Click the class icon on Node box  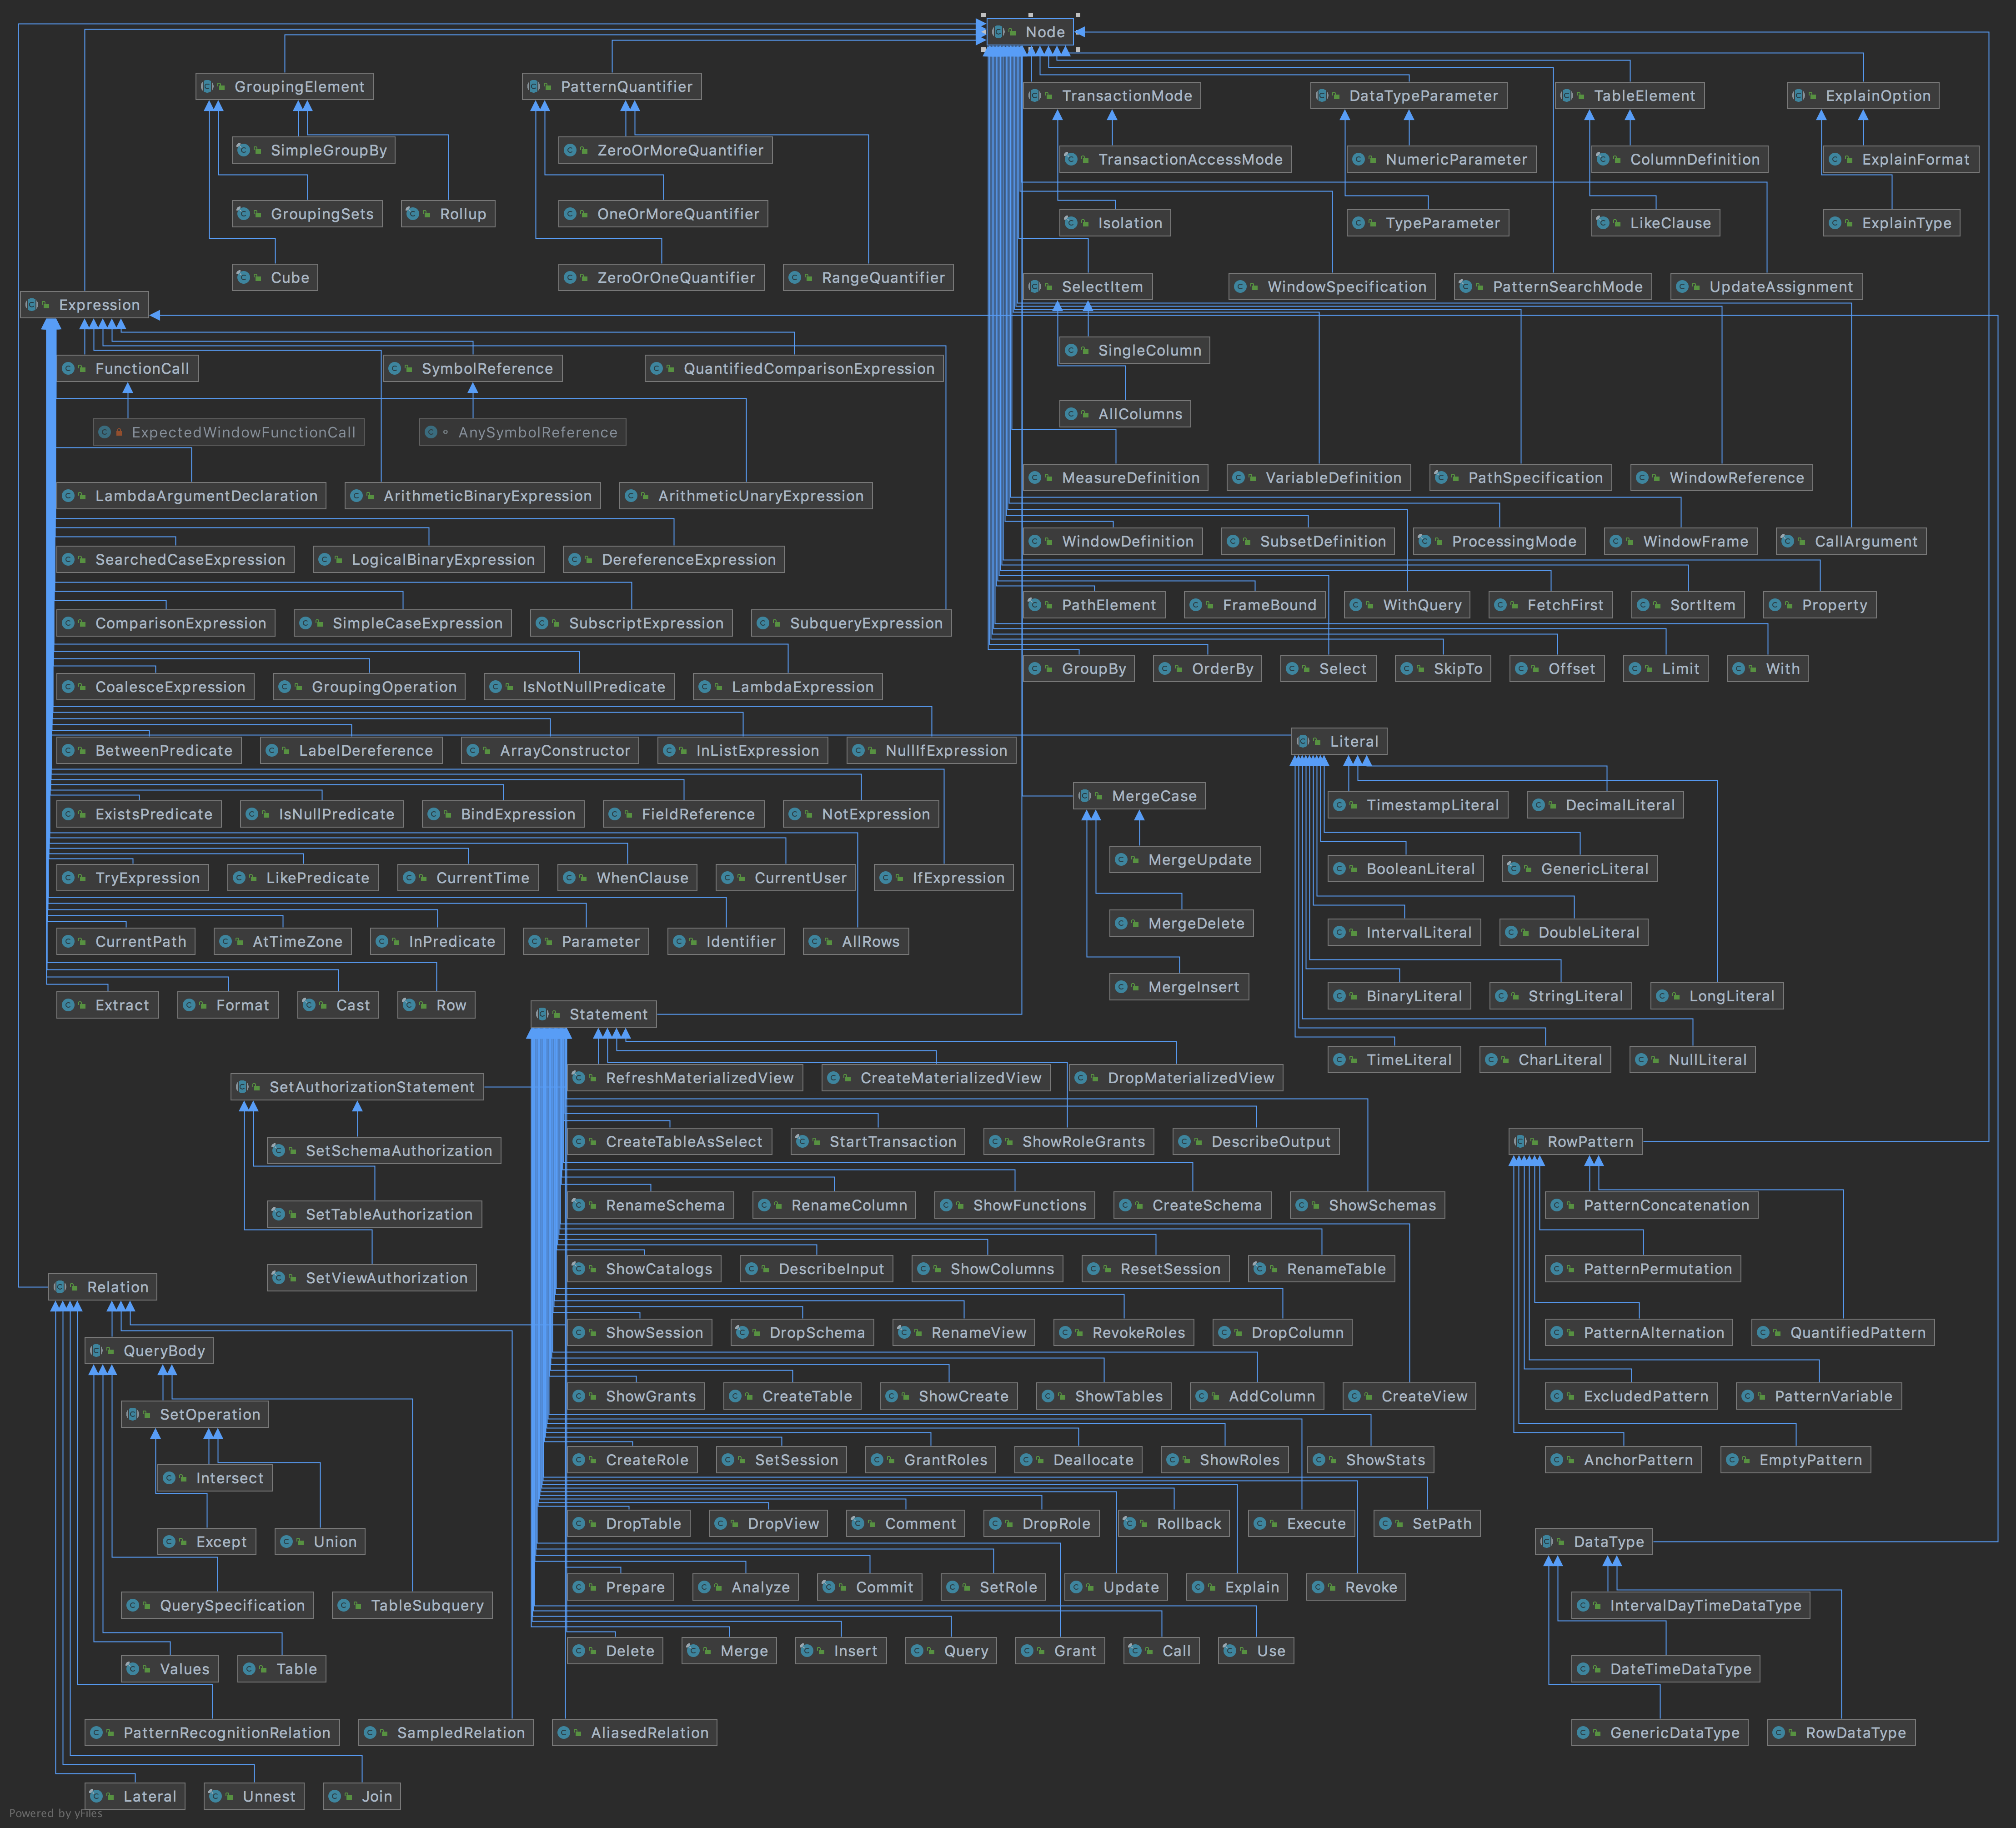coord(999,32)
